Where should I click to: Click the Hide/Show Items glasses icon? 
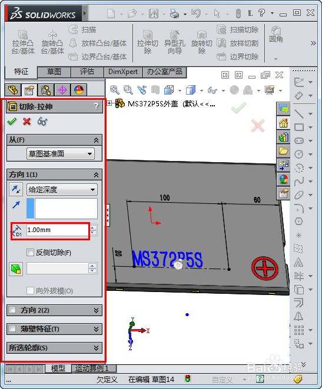tap(213, 90)
